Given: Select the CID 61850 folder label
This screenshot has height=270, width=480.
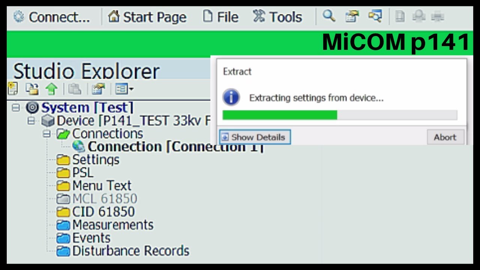Looking at the screenshot, I should pos(103,212).
